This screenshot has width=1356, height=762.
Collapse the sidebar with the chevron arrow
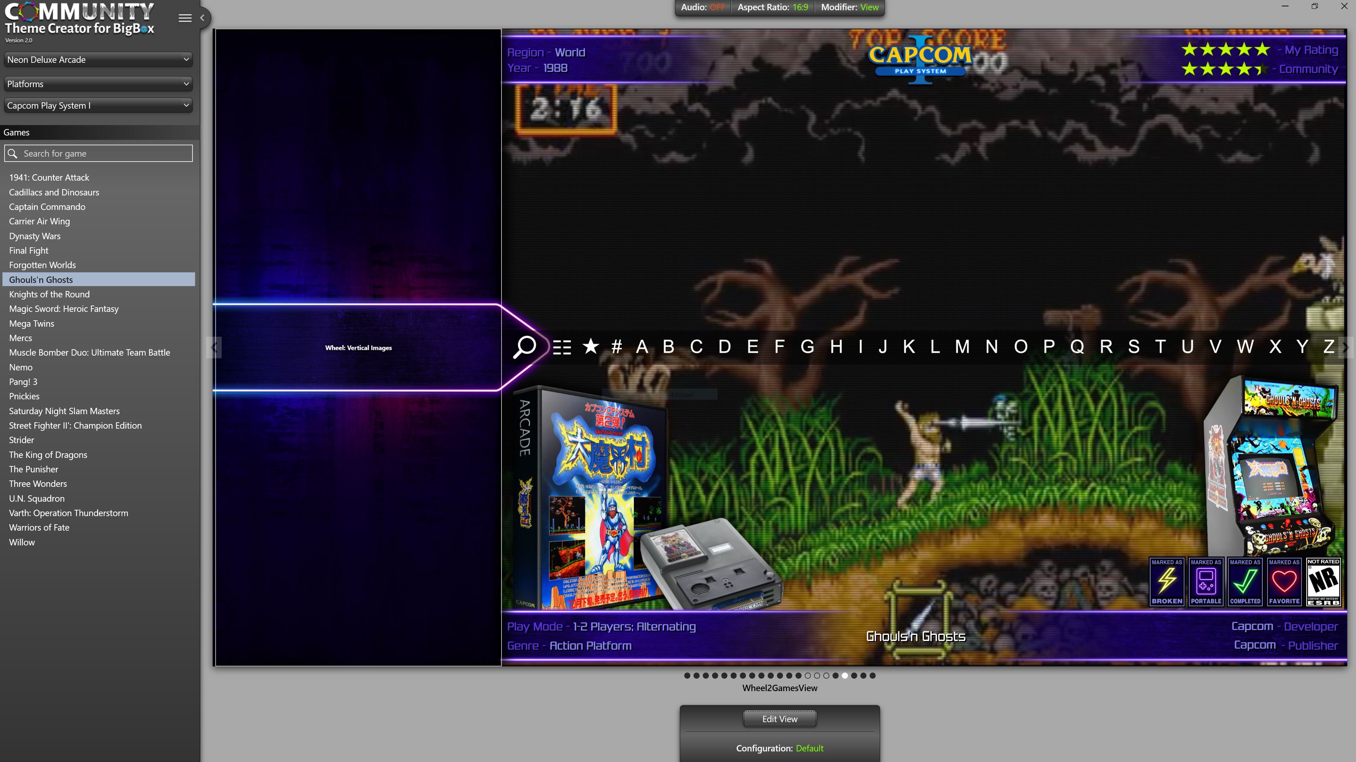click(x=202, y=18)
